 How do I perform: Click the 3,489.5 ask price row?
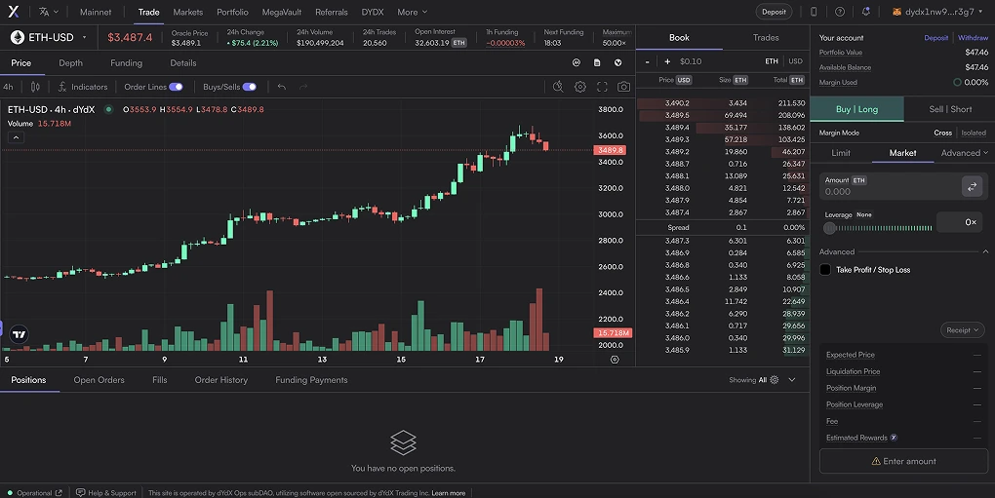pyautogui.click(x=722, y=115)
